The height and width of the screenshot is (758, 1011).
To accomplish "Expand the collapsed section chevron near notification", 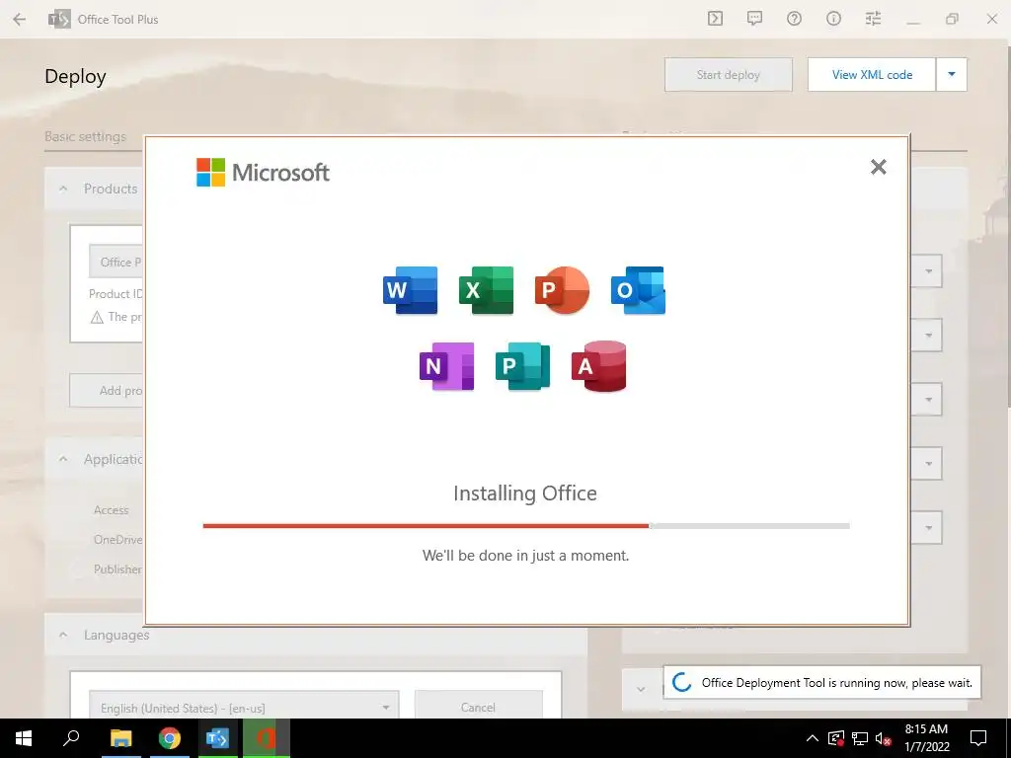I will tap(640, 689).
